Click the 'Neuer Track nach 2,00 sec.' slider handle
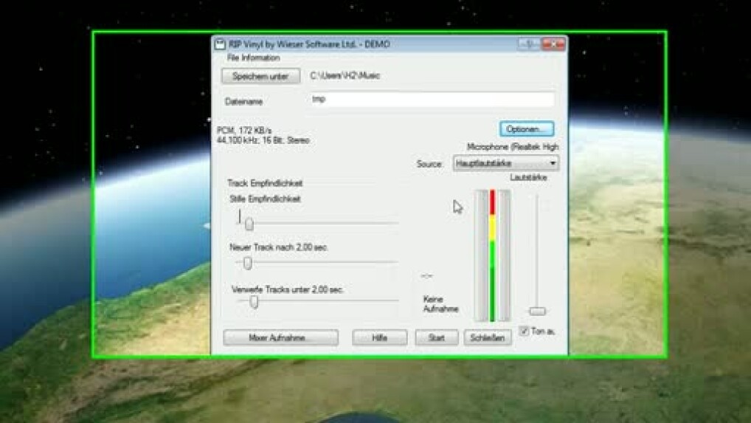The height and width of the screenshot is (423, 751). 248,263
